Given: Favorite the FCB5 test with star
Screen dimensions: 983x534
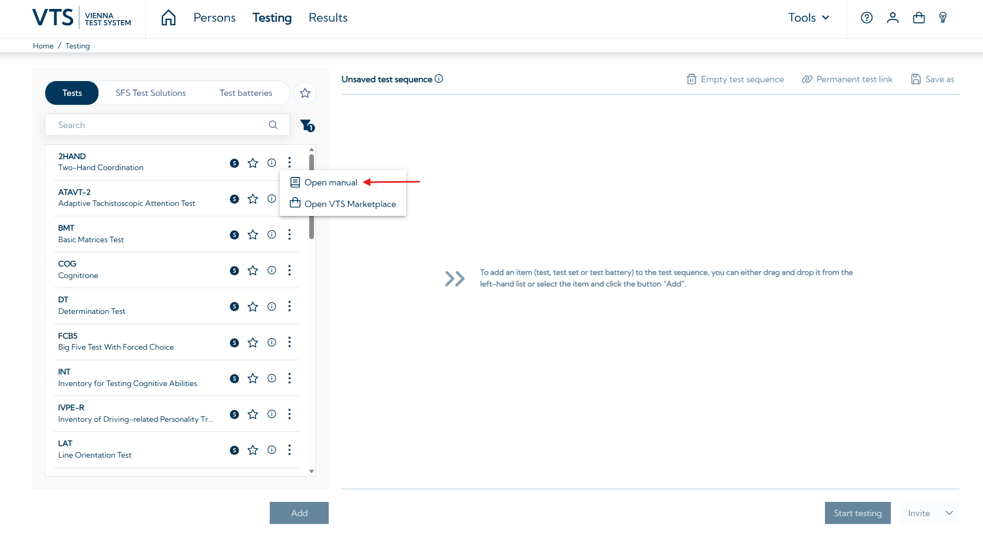Looking at the screenshot, I should pos(253,342).
